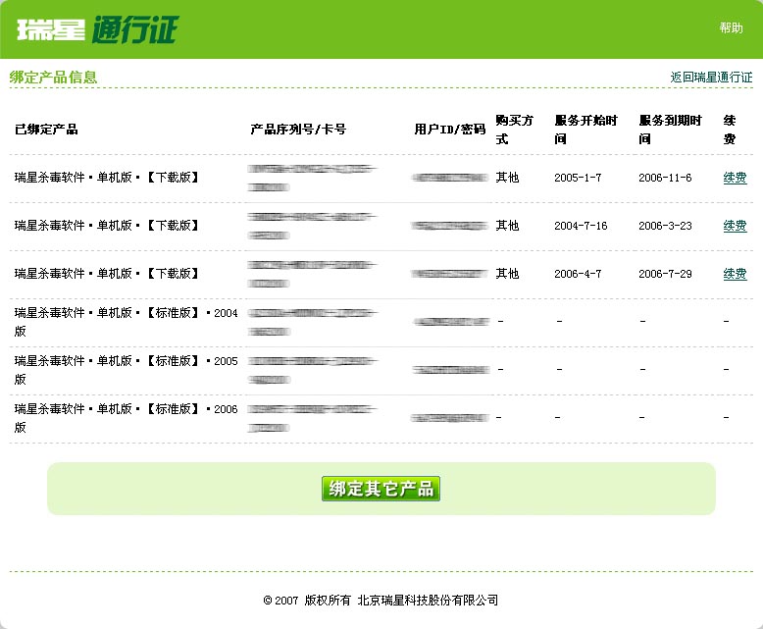The width and height of the screenshot is (763, 629).
Task: Select the start date 2005-1-7
Action: [x=578, y=178]
